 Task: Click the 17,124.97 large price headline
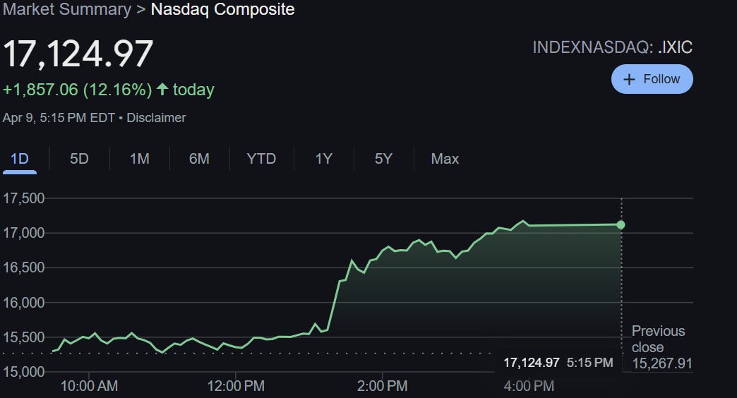[x=78, y=54]
